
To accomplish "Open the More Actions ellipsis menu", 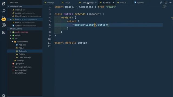I will [x=171, y=2].
